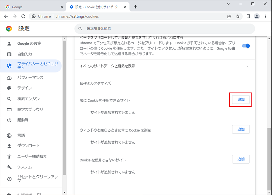Share this page using the share icon

point(229,16)
